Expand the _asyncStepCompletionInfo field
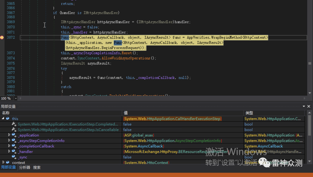The height and width of the screenshot is (177, 313). (x=9, y=140)
